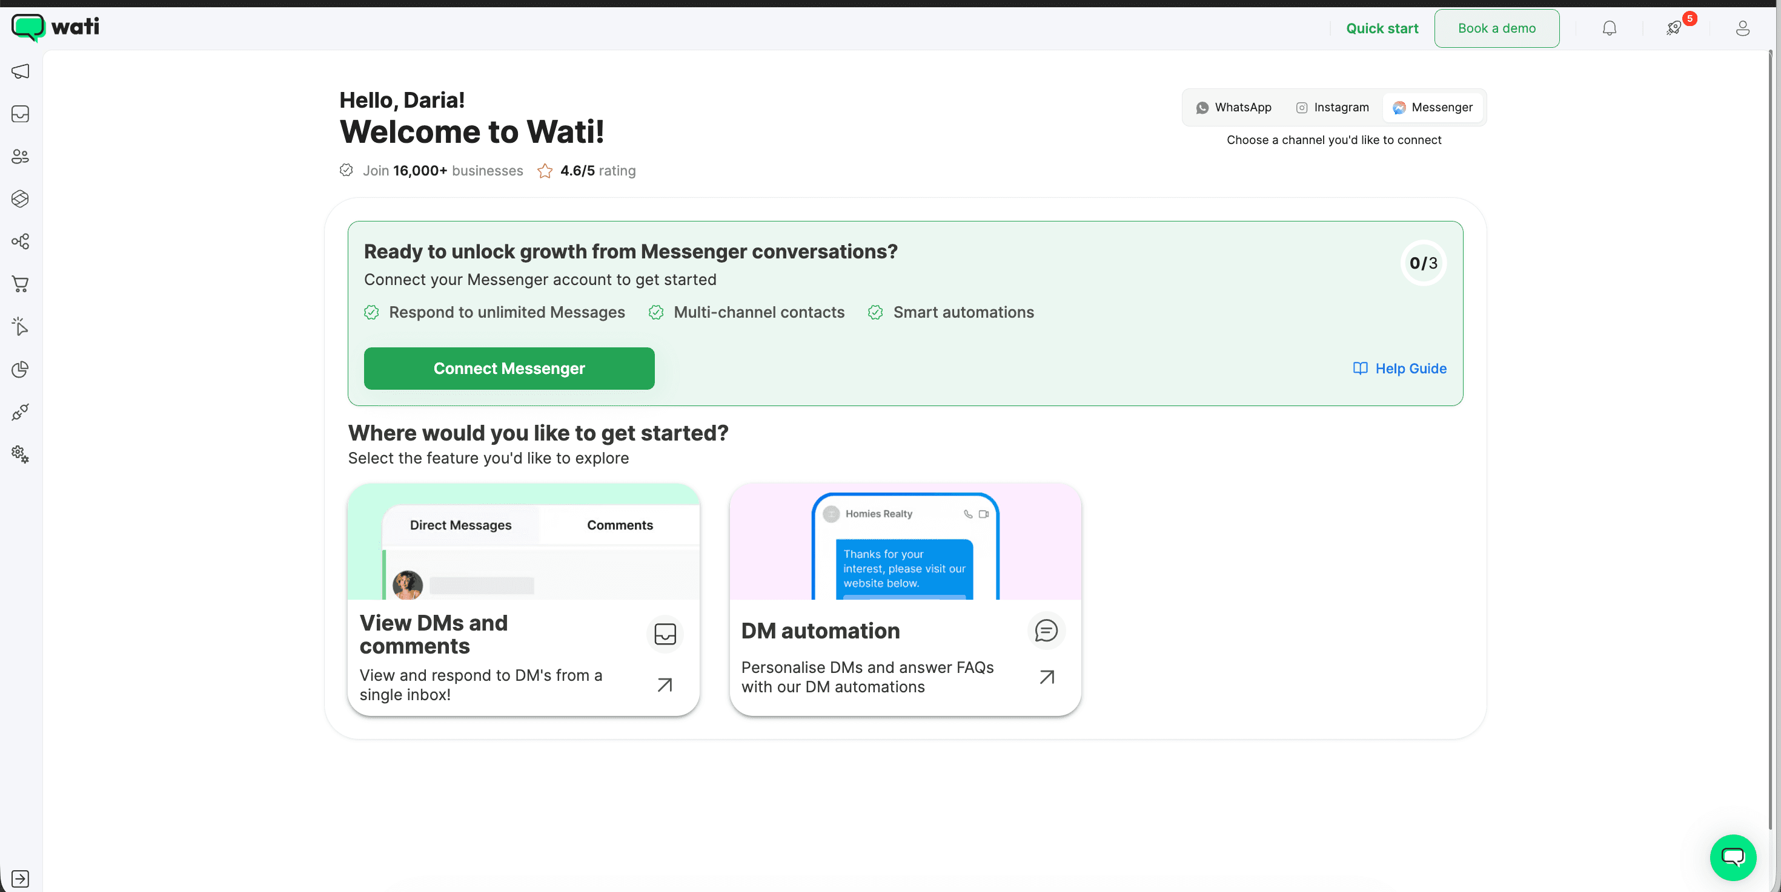This screenshot has width=1781, height=892.
Task: Click Book a demo button
Action: 1496,28
